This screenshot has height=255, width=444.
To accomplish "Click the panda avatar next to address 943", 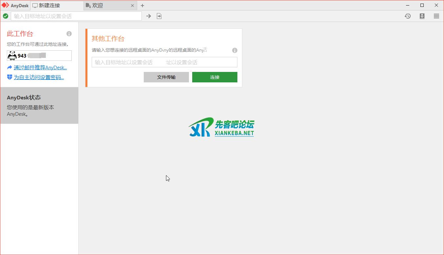I will pyautogui.click(x=12, y=56).
